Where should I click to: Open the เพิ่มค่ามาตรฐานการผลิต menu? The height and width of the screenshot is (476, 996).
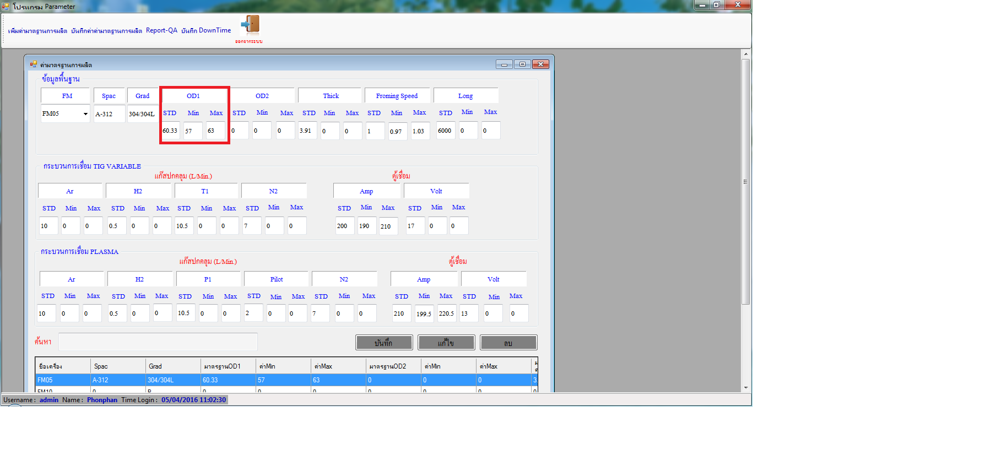tap(37, 31)
